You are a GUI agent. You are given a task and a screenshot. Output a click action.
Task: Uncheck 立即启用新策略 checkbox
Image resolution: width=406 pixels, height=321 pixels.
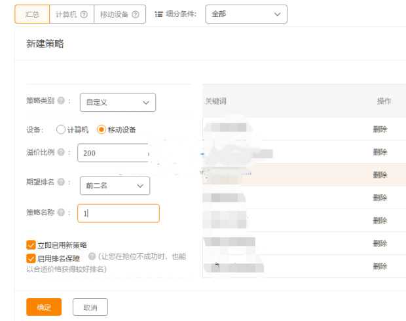pyautogui.click(x=31, y=245)
